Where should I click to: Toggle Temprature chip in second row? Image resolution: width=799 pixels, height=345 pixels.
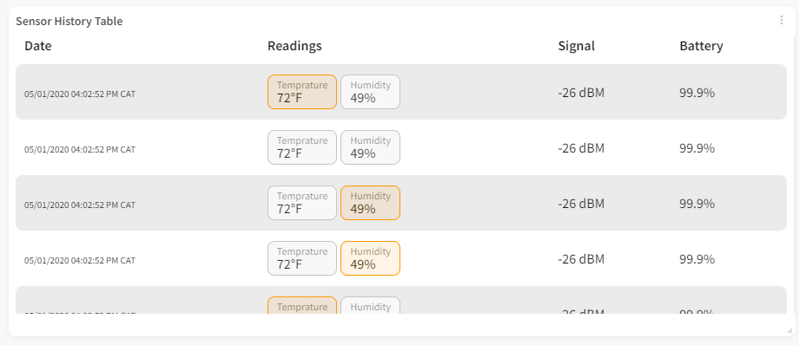pyautogui.click(x=302, y=147)
